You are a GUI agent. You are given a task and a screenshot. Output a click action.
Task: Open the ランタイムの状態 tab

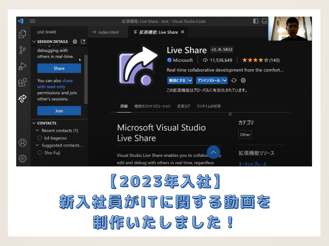[x=209, y=106]
